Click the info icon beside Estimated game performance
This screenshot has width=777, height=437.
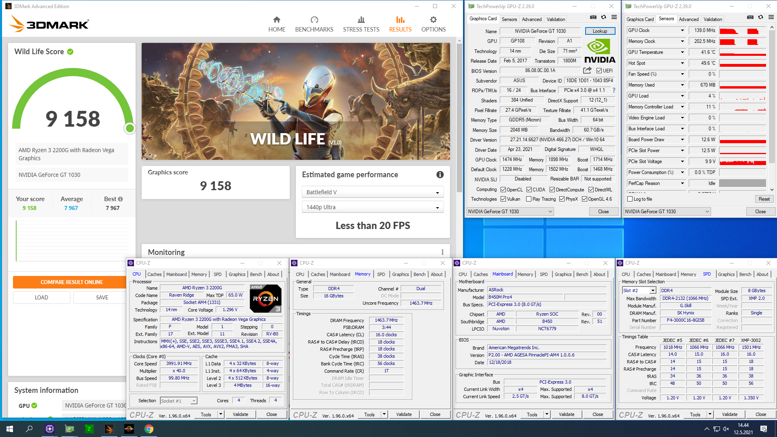coord(440,175)
